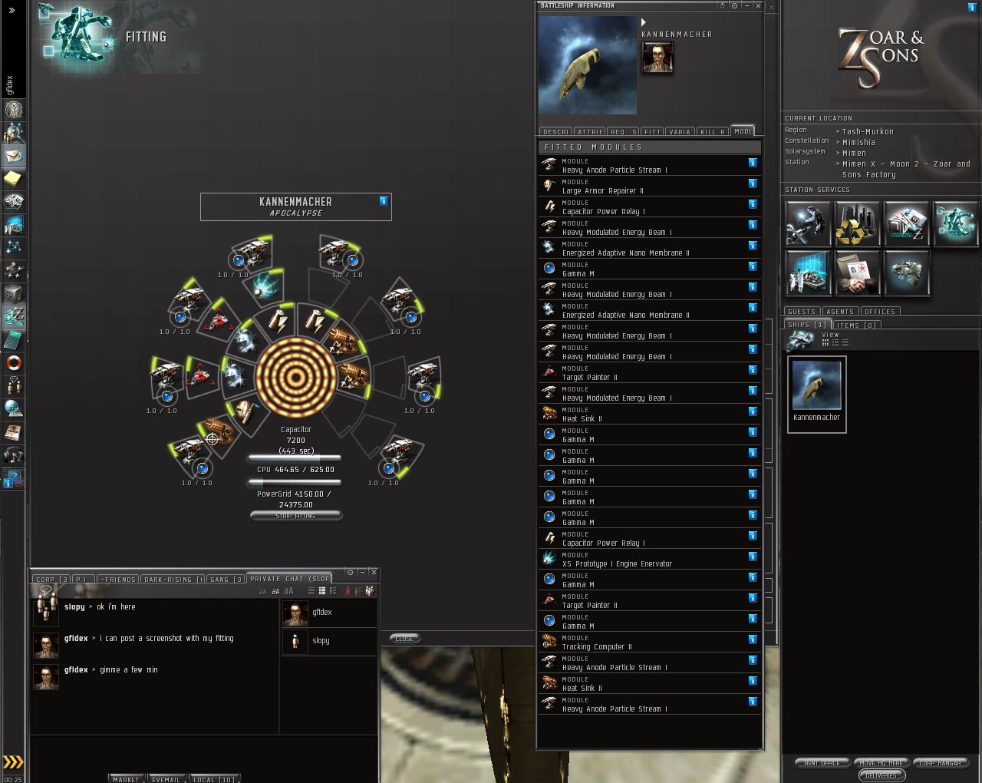Click the yellow chevrons at sidebar bottom
The image size is (982, 783).
click(x=13, y=762)
